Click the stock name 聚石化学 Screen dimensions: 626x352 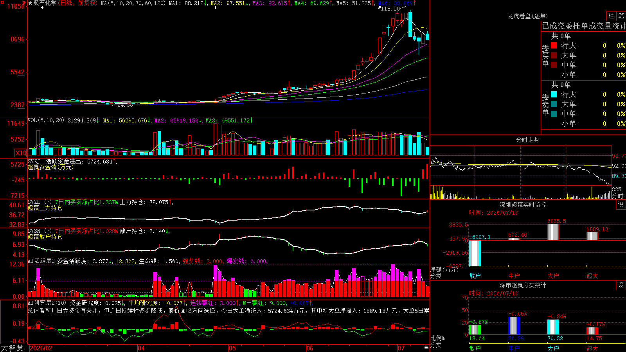tap(45, 3)
